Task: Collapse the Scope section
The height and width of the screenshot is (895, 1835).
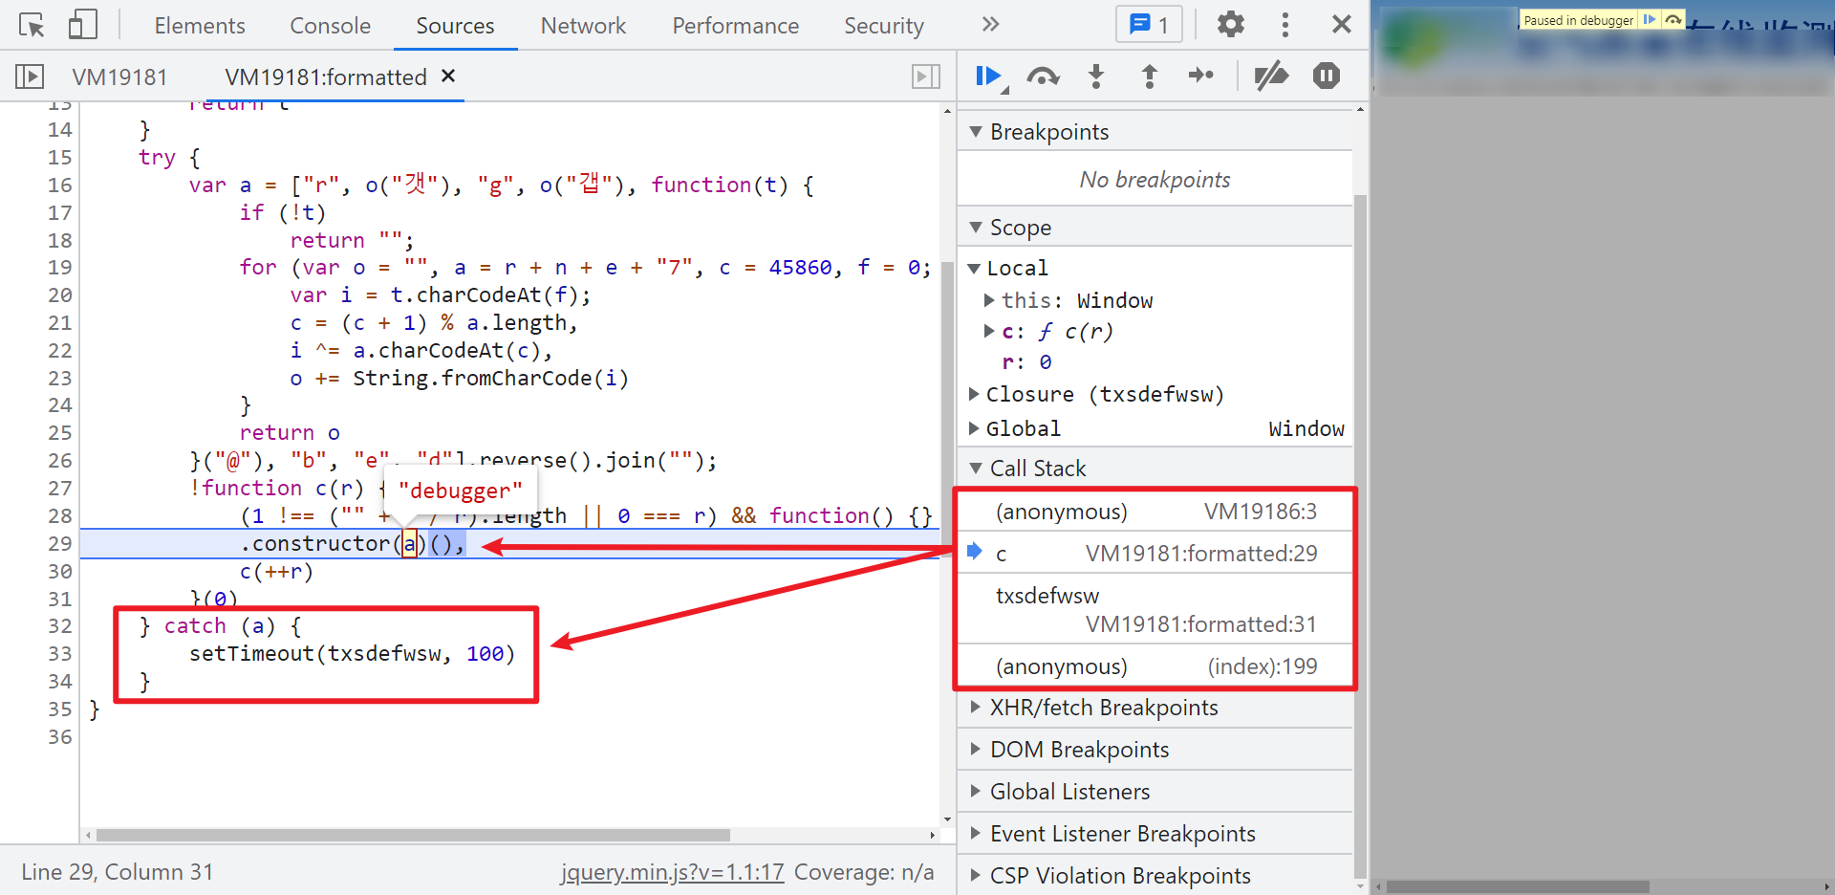Action: [1155, 228]
